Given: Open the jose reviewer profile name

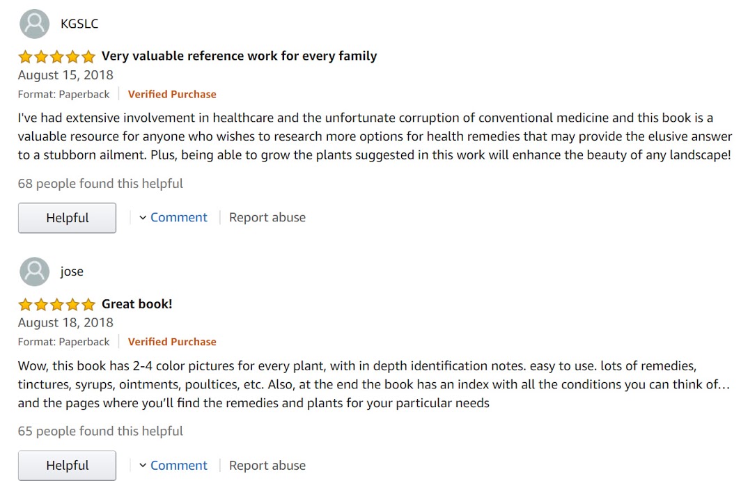Looking at the screenshot, I should tap(72, 271).
